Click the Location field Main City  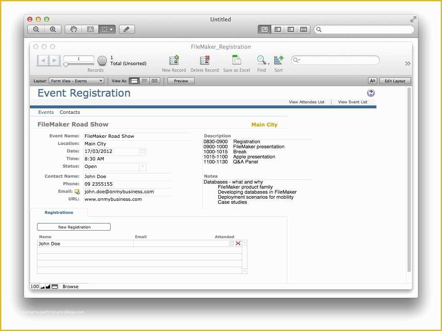coord(137,144)
